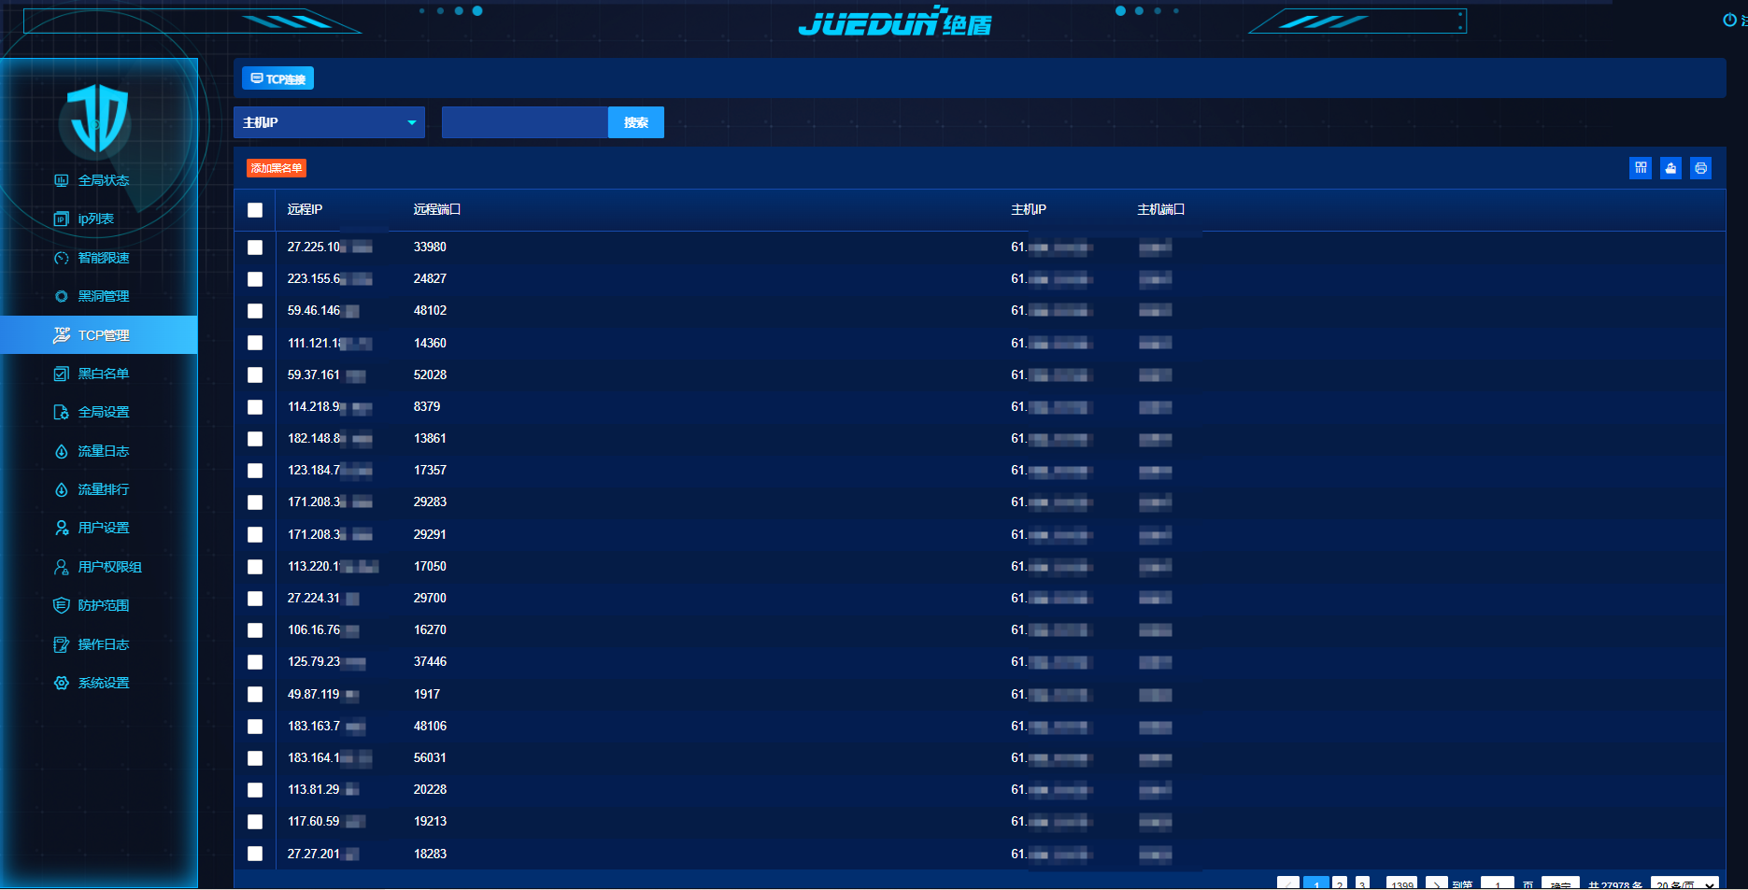
Task: Open 系统设置 in the sidebar
Action: [x=103, y=683]
